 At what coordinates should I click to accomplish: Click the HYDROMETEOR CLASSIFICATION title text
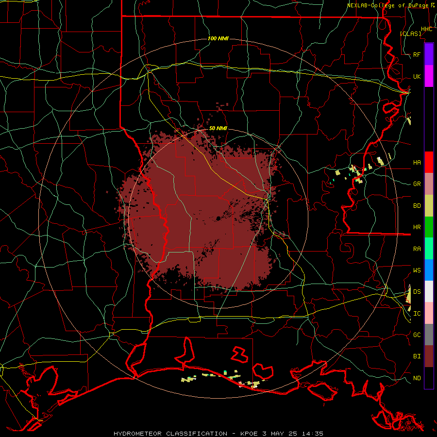(170, 434)
